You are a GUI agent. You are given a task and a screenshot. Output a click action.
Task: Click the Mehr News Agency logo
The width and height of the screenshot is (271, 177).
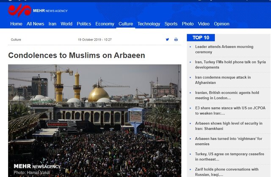[37, 11]
